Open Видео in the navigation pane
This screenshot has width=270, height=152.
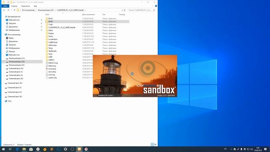11,38
